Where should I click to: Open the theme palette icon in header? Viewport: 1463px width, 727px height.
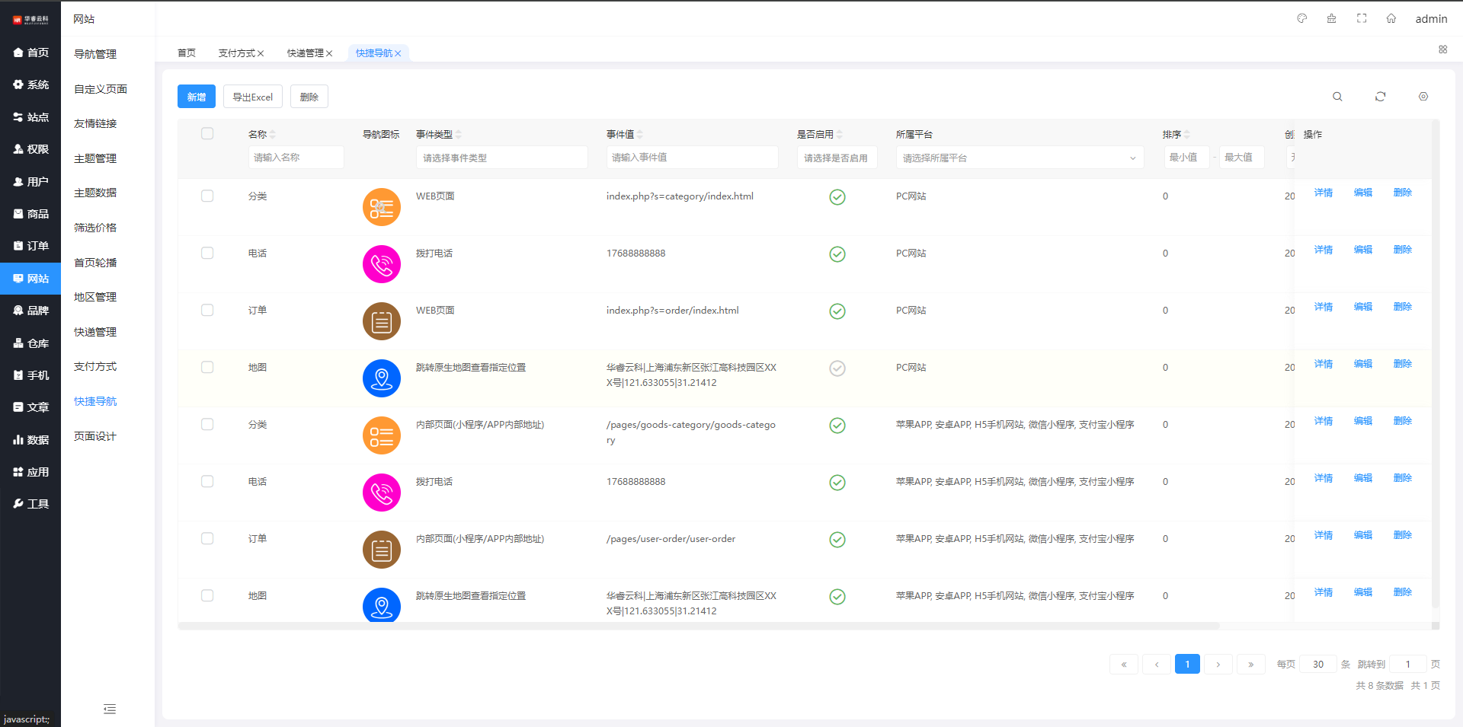[1302, 18]
